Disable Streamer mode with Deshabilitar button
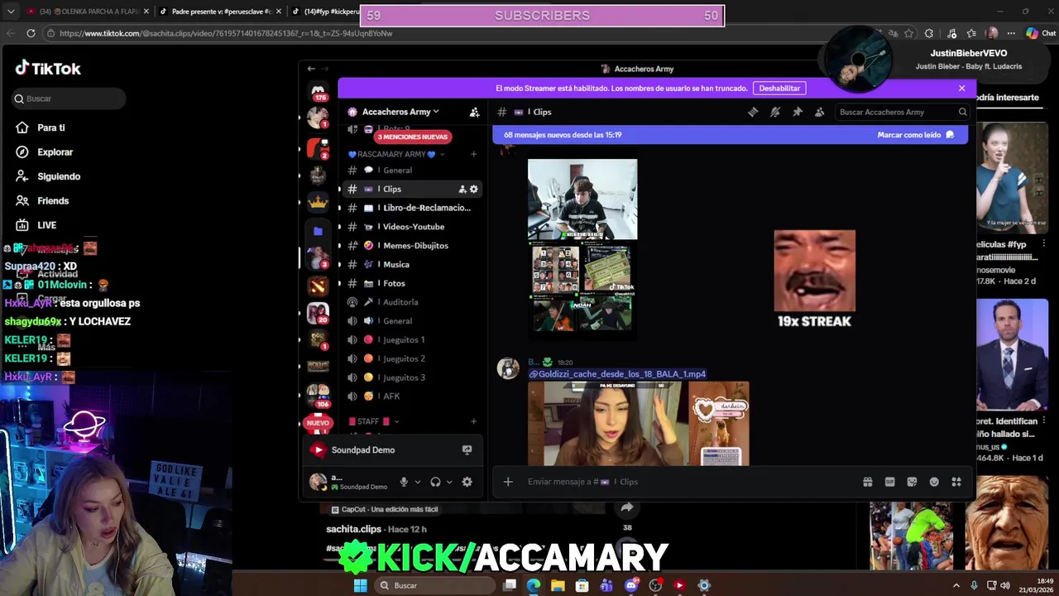 [779, 88]
